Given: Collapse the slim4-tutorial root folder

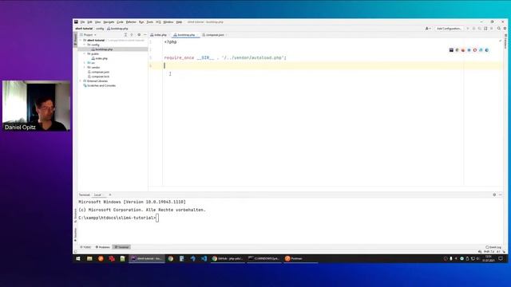Looking at the screenshot, I should coord(81,41).
